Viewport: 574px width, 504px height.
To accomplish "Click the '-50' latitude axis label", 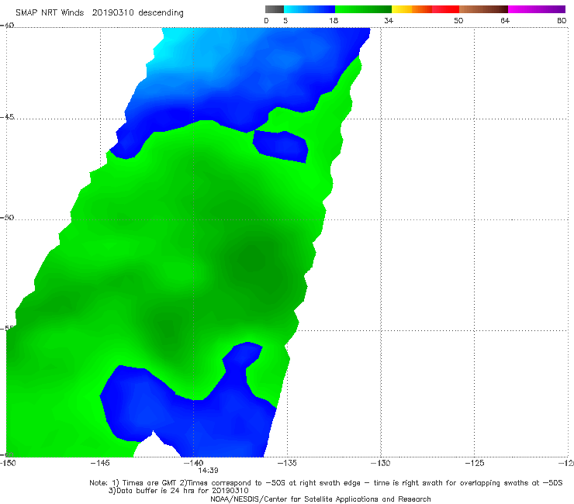I will coord(7,217).
